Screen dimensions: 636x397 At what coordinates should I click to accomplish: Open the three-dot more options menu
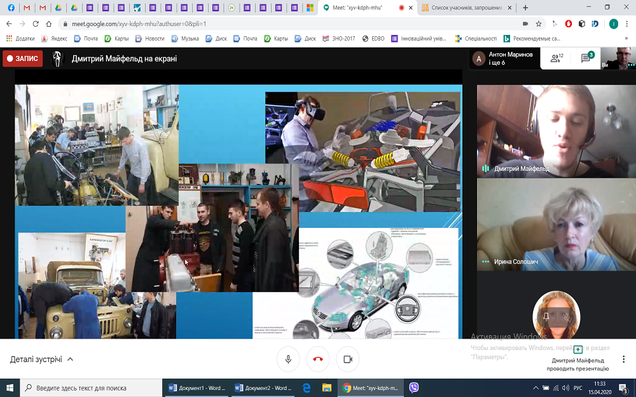(624, 360)
